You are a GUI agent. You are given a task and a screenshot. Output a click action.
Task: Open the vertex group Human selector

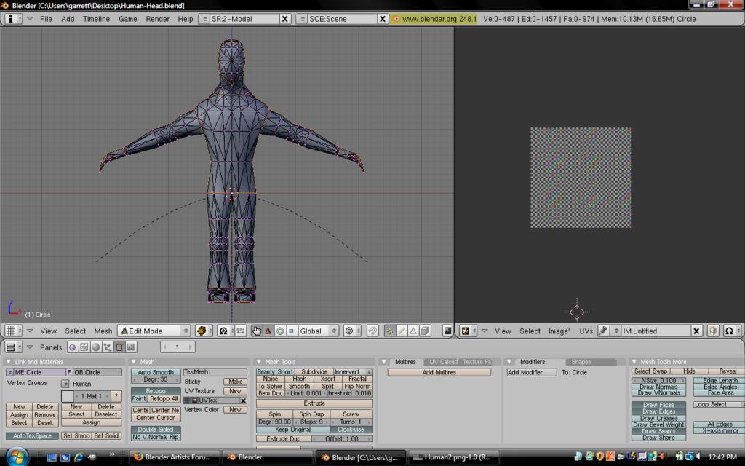pyautogui.click(x=65, y=384)
